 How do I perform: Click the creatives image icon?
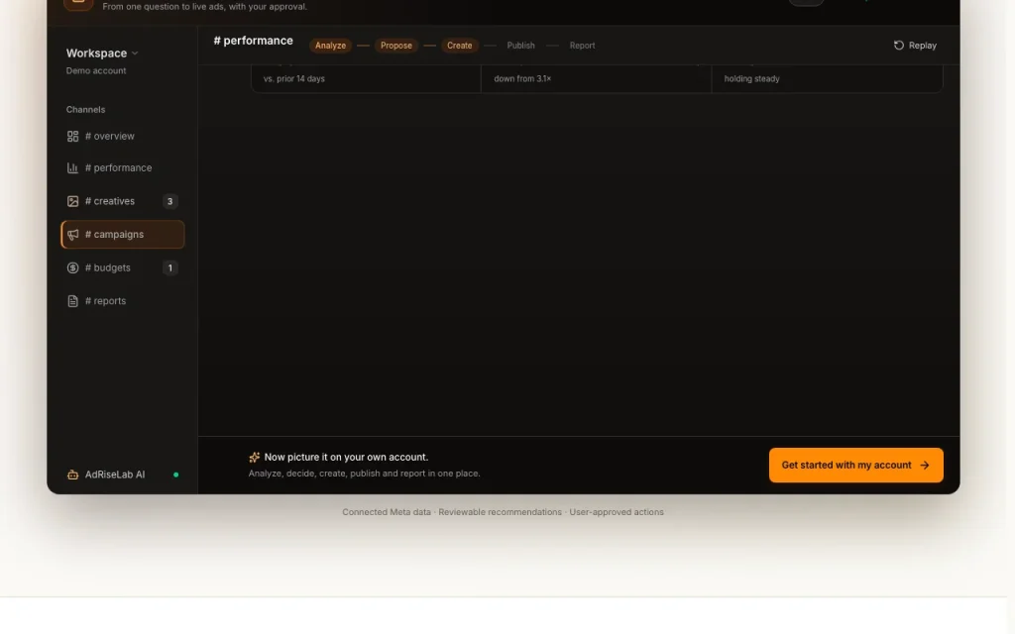pos(72,202)
